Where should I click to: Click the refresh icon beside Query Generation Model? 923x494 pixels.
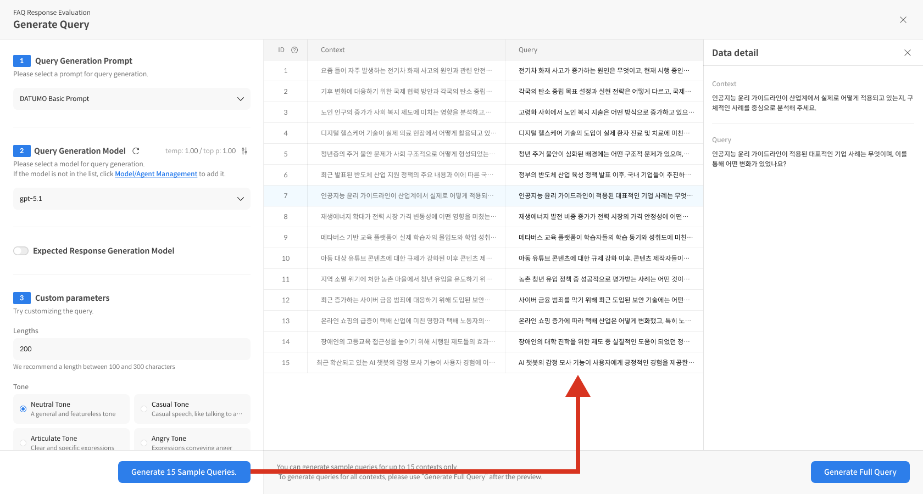136,151
